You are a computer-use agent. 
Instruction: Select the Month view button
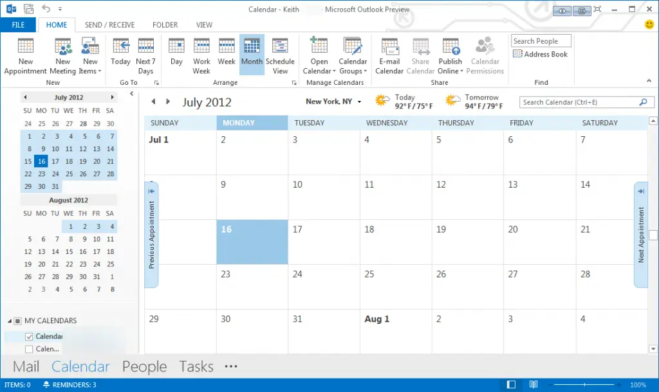click(x=252, y=56)
